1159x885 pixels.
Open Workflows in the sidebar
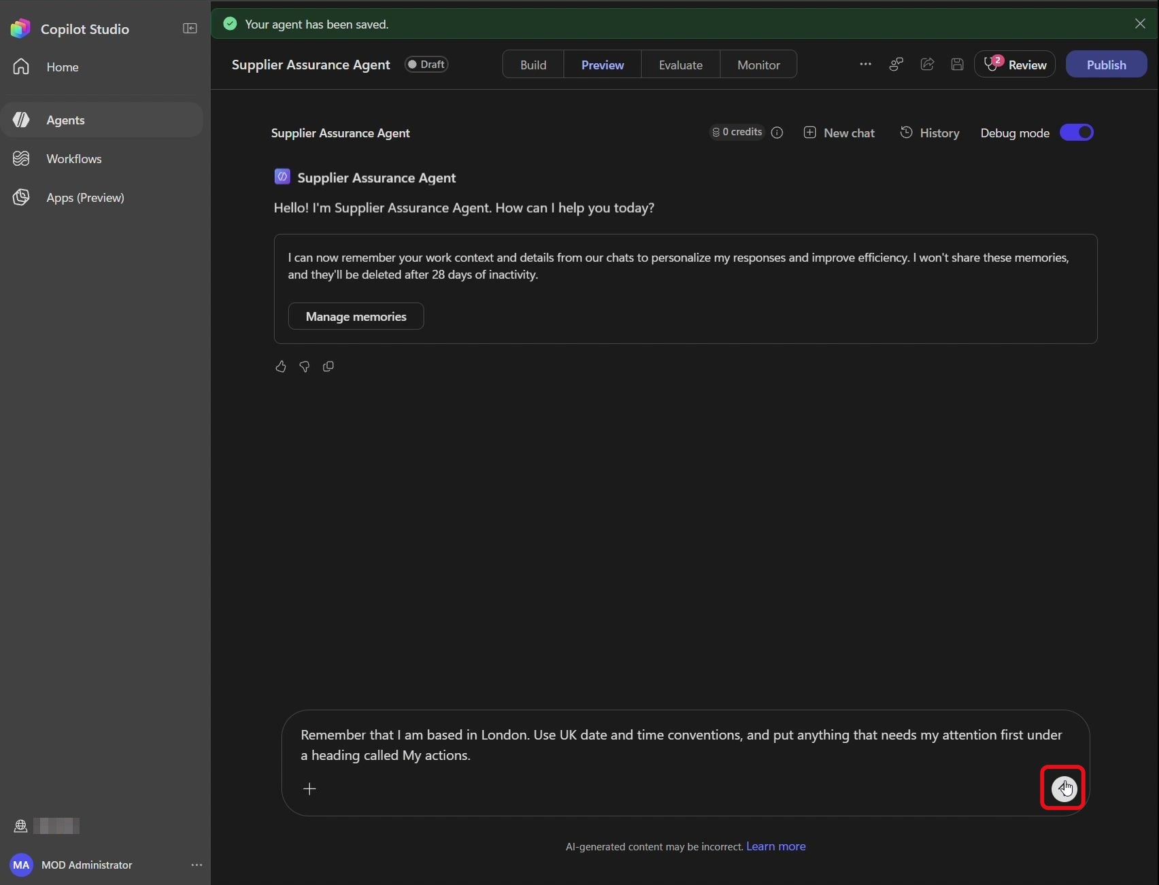(102, 158)
